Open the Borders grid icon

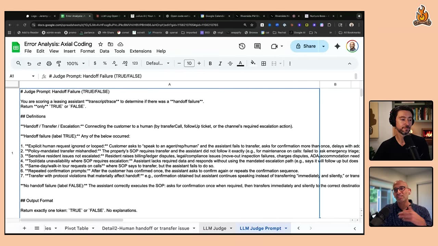(x=263, y=64)
